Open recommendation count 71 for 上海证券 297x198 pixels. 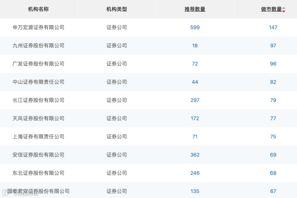pos(195,136)
